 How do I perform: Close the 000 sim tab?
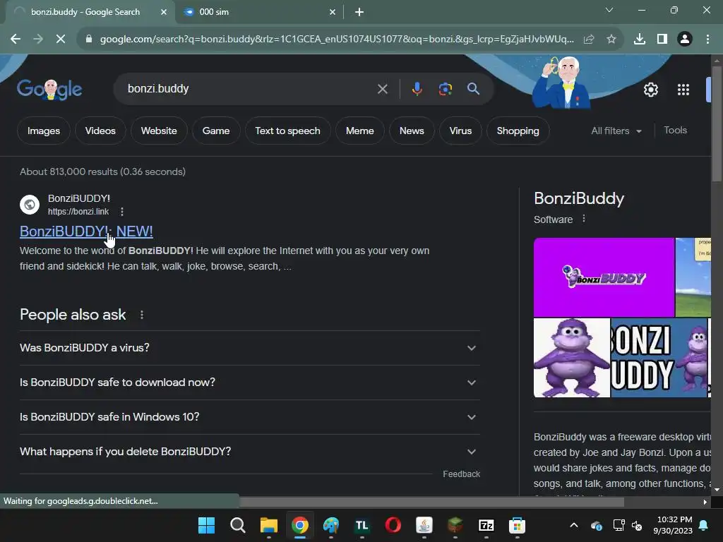(x=333, y=12)
